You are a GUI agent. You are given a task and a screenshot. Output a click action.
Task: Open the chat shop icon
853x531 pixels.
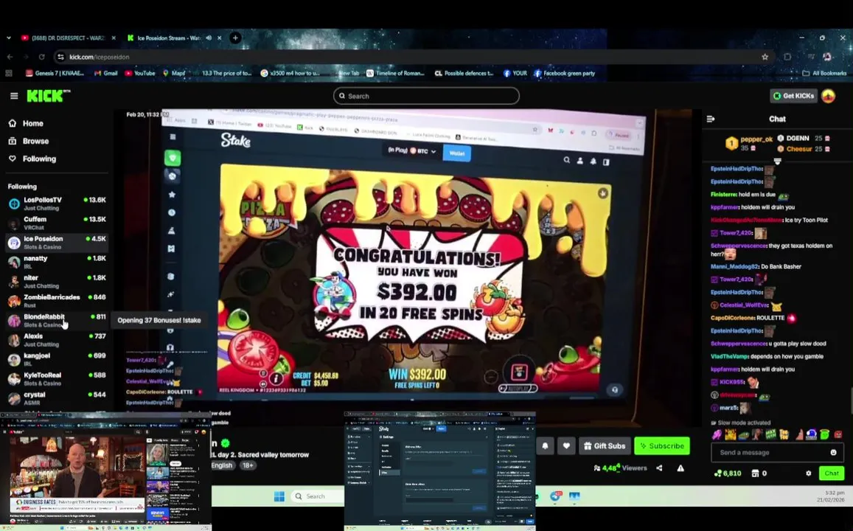click(x=755, y=473)
